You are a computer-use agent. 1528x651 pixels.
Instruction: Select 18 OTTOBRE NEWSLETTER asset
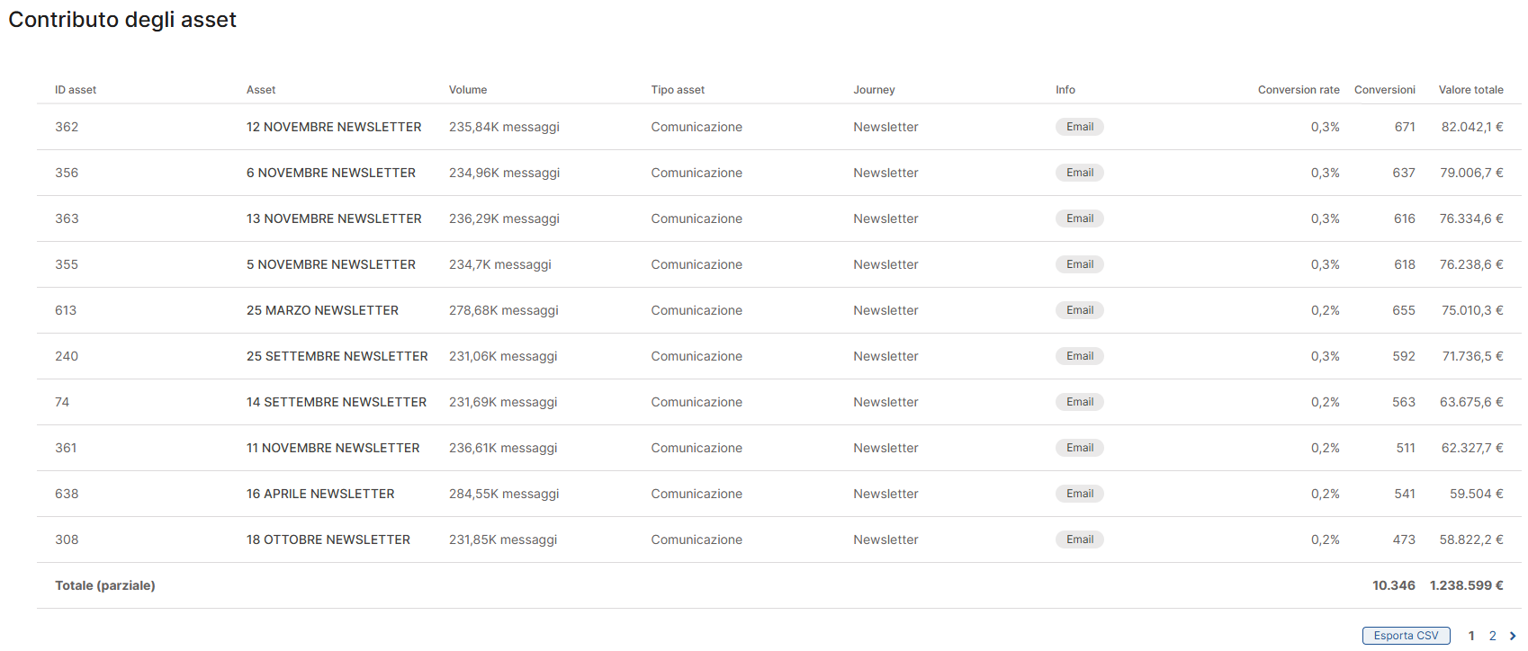point(328,540)
